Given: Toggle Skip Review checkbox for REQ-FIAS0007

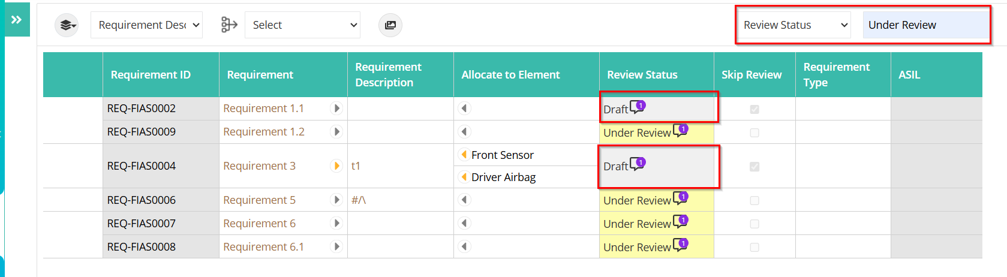Looking at the screenshot, I should [x=755, y=224].
